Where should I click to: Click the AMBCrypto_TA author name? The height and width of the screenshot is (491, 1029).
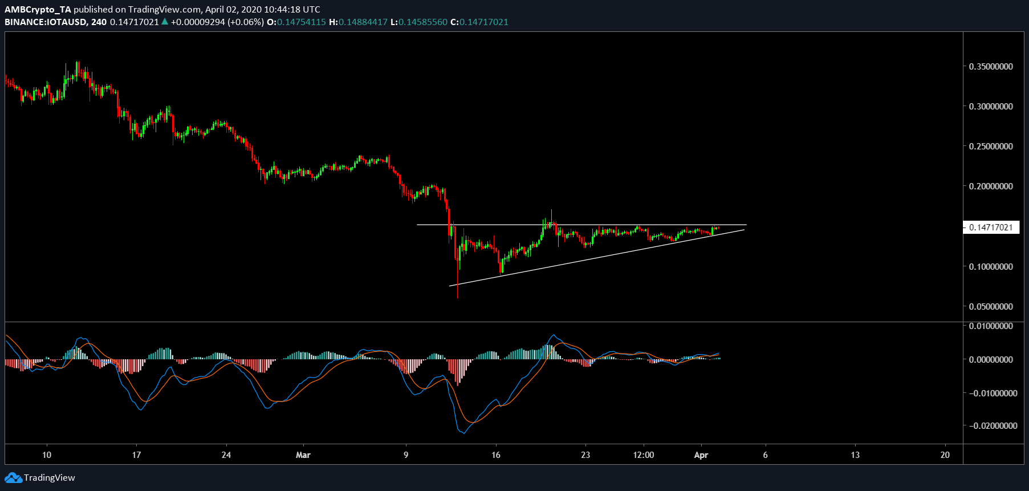coord(38,9)
